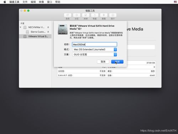178x134 pixels.
Task: Click the Unmount toolbar icon
Action: click(x=104, y=15)
